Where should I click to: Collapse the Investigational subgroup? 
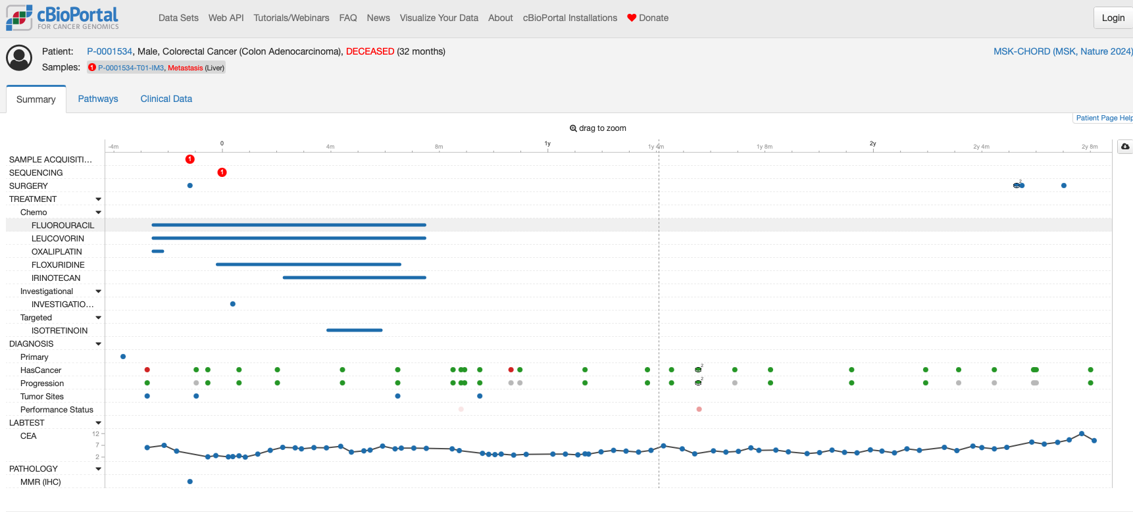click(99, 291)
